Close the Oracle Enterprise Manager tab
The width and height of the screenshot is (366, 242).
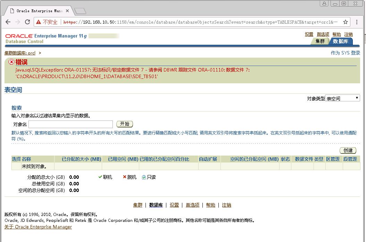point(67,11)
